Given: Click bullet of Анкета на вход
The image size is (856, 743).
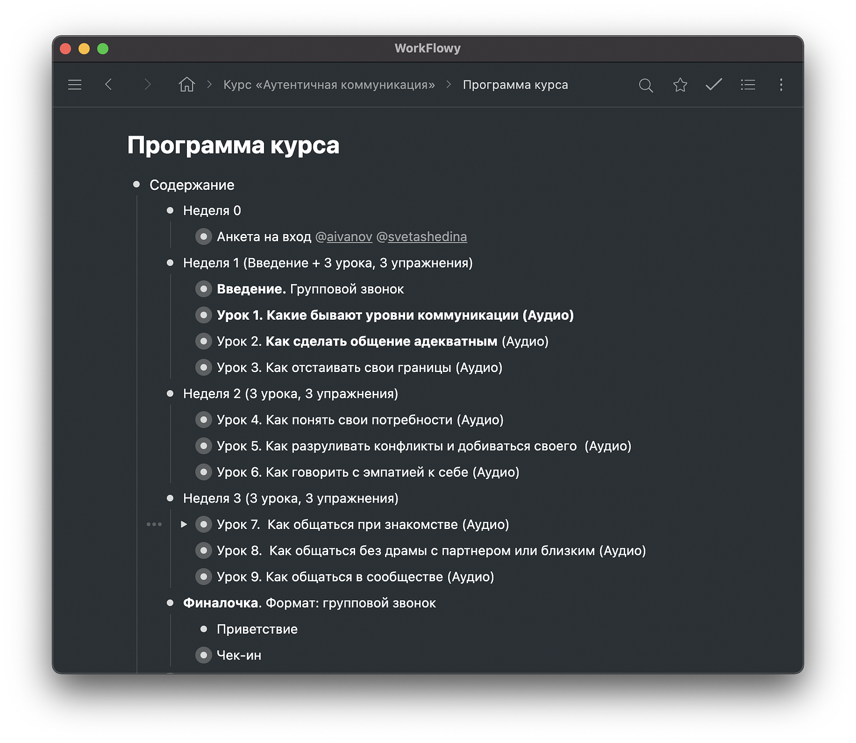Looking at the screenshot, I should (203, 237).
